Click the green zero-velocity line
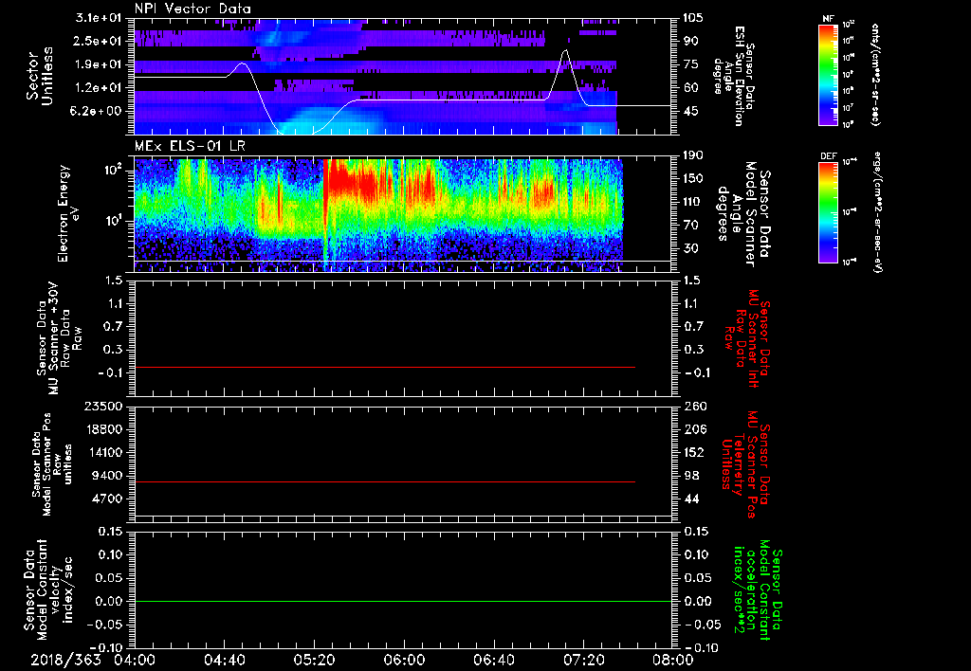The image size is (971, 671). tap(403, 602)
